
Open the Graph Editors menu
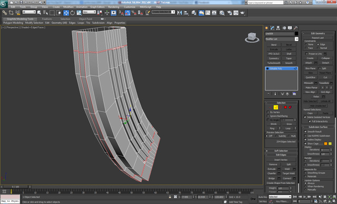pyautogui.click(x=97, y=7)
